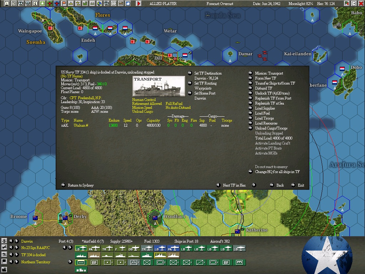Click the red X icon at top right

coord(361,4)
